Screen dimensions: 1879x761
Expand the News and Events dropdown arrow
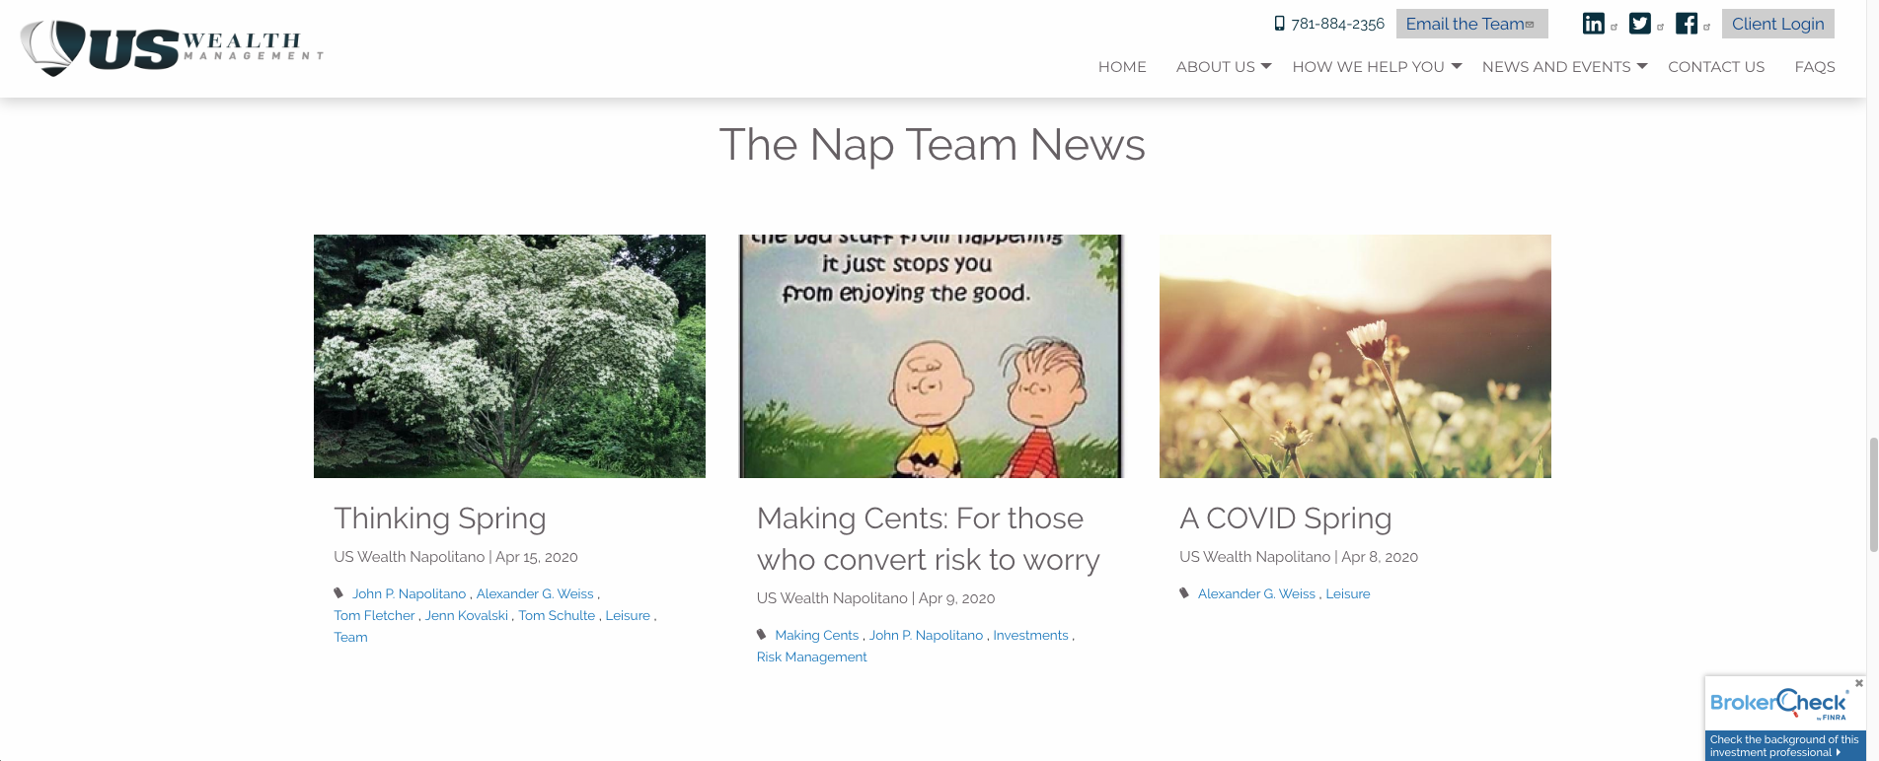pyautogui.click(x=1642, y=66)
